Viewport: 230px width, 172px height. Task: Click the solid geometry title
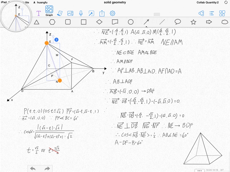coord(115,2)
